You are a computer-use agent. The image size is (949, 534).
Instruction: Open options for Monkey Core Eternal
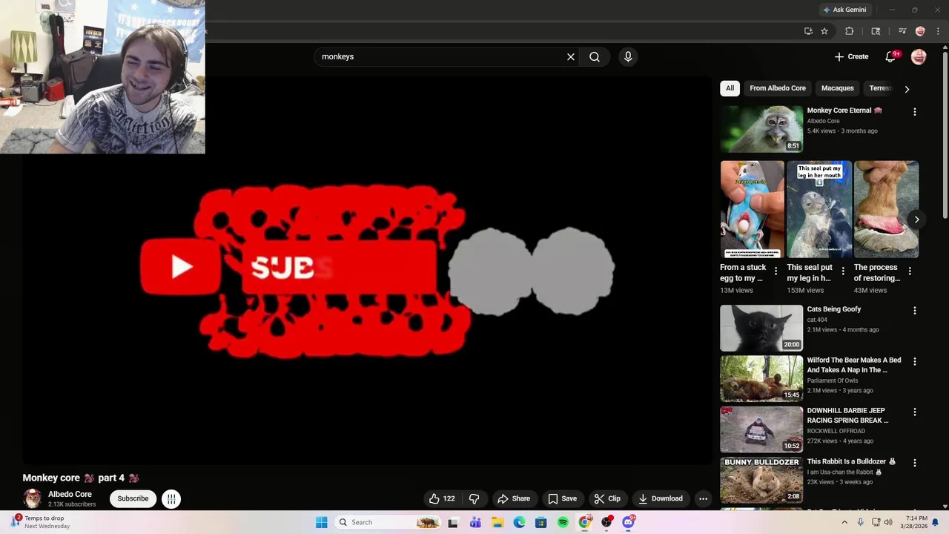point(914,112)
